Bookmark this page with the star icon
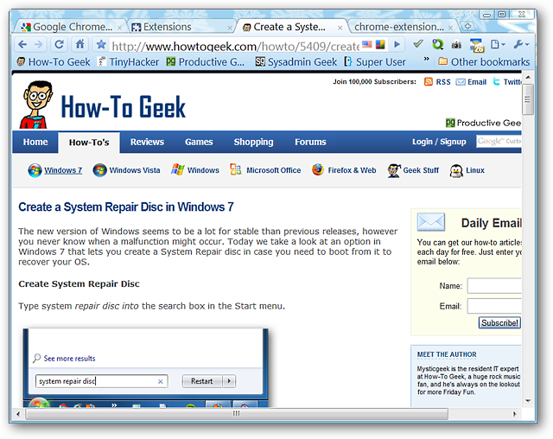This screenshot has height=439, width=553. [101, 45]
